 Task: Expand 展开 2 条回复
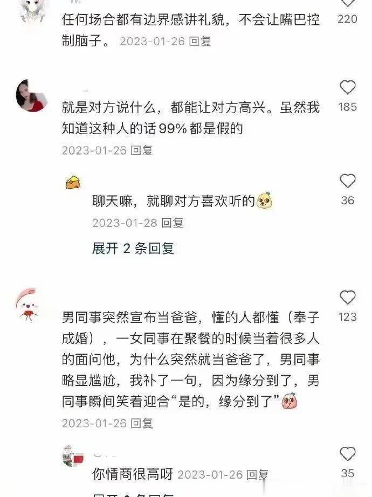tap(133, 248)
